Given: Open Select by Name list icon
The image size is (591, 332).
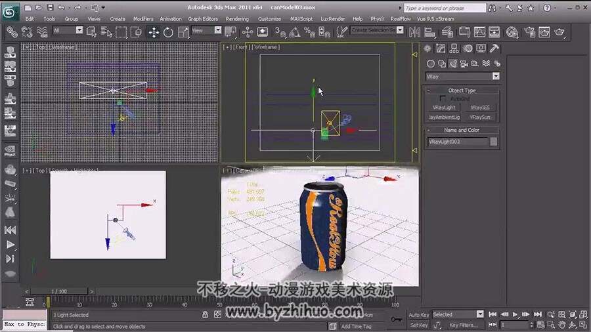Looking at the screenshot, I should pyautogui.click(x=106, y=32).
